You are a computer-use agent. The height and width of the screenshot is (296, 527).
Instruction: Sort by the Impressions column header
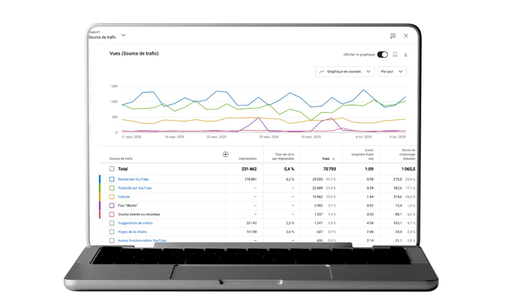click(248, 159)
